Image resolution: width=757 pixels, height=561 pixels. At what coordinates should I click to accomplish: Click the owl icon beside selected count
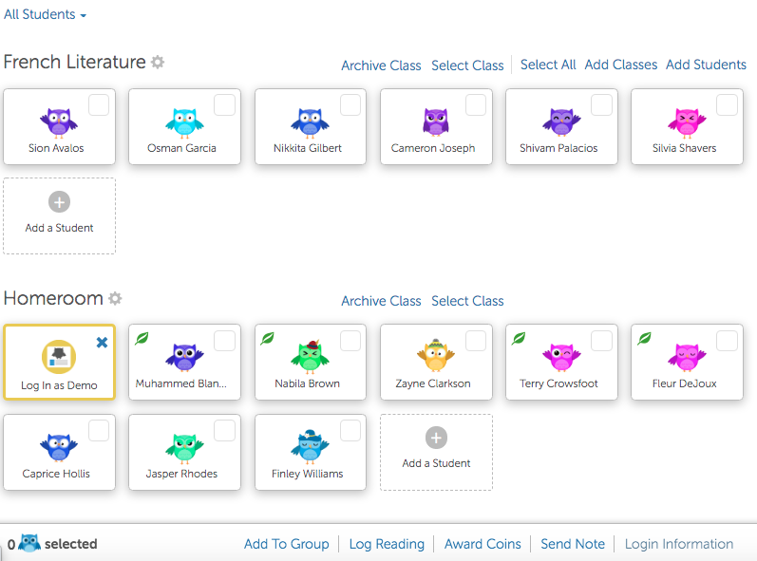click(29, 544)
